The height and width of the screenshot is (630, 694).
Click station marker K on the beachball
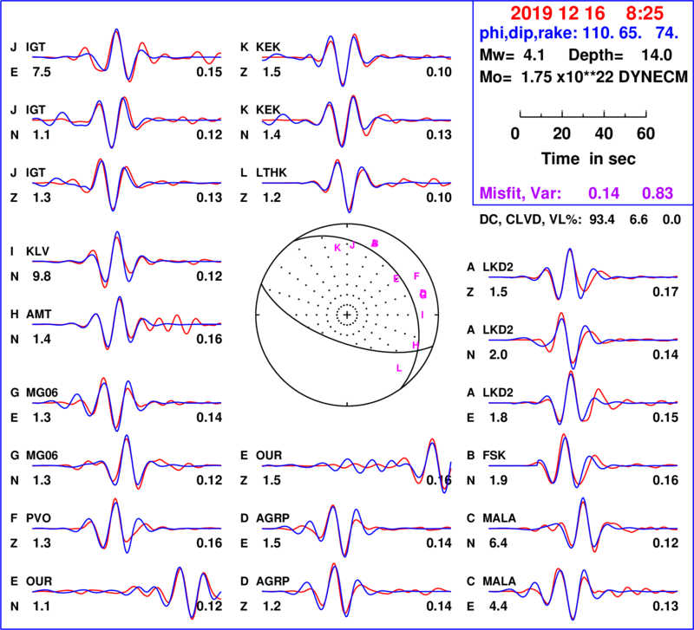(337, 248)
